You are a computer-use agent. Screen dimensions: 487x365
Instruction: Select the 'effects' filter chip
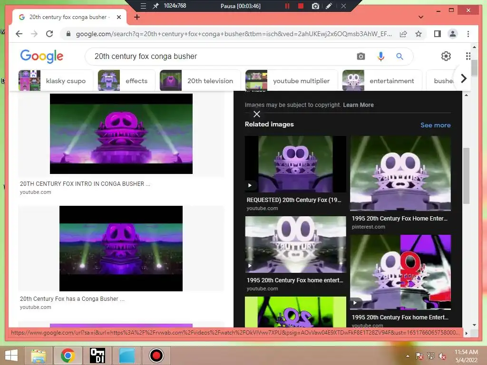pyautogui.click(x=127, y=81)
